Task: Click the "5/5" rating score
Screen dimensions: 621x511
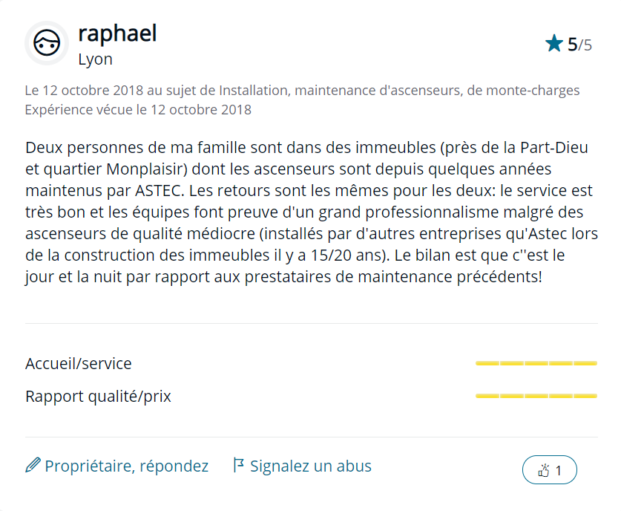Action: pyautogui.click(x=579, y=45)
